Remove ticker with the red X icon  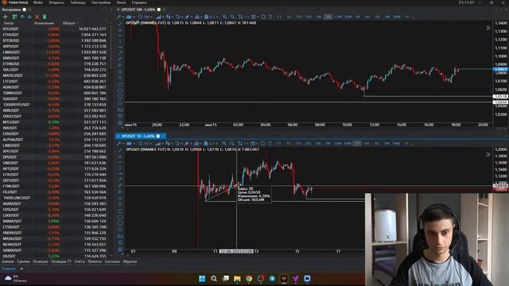(37, 17)
